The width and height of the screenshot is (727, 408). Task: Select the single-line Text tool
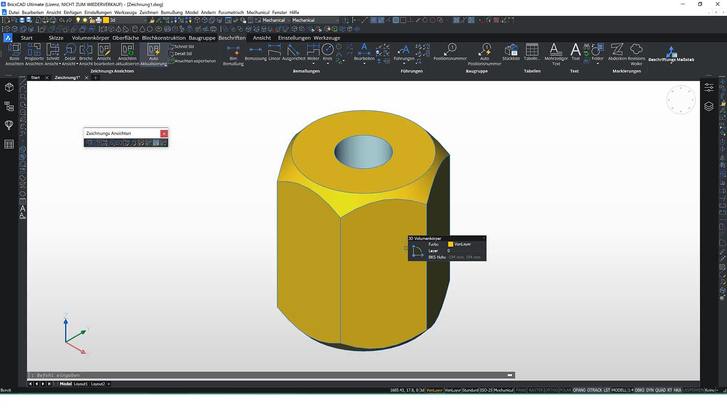576,53
